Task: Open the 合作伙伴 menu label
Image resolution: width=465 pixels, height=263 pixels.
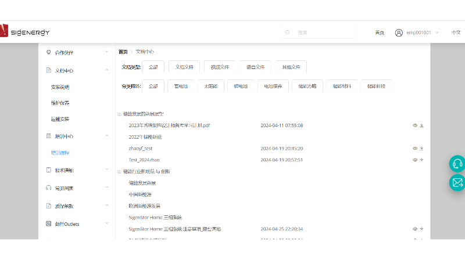Action: click(x=64, y=53)
